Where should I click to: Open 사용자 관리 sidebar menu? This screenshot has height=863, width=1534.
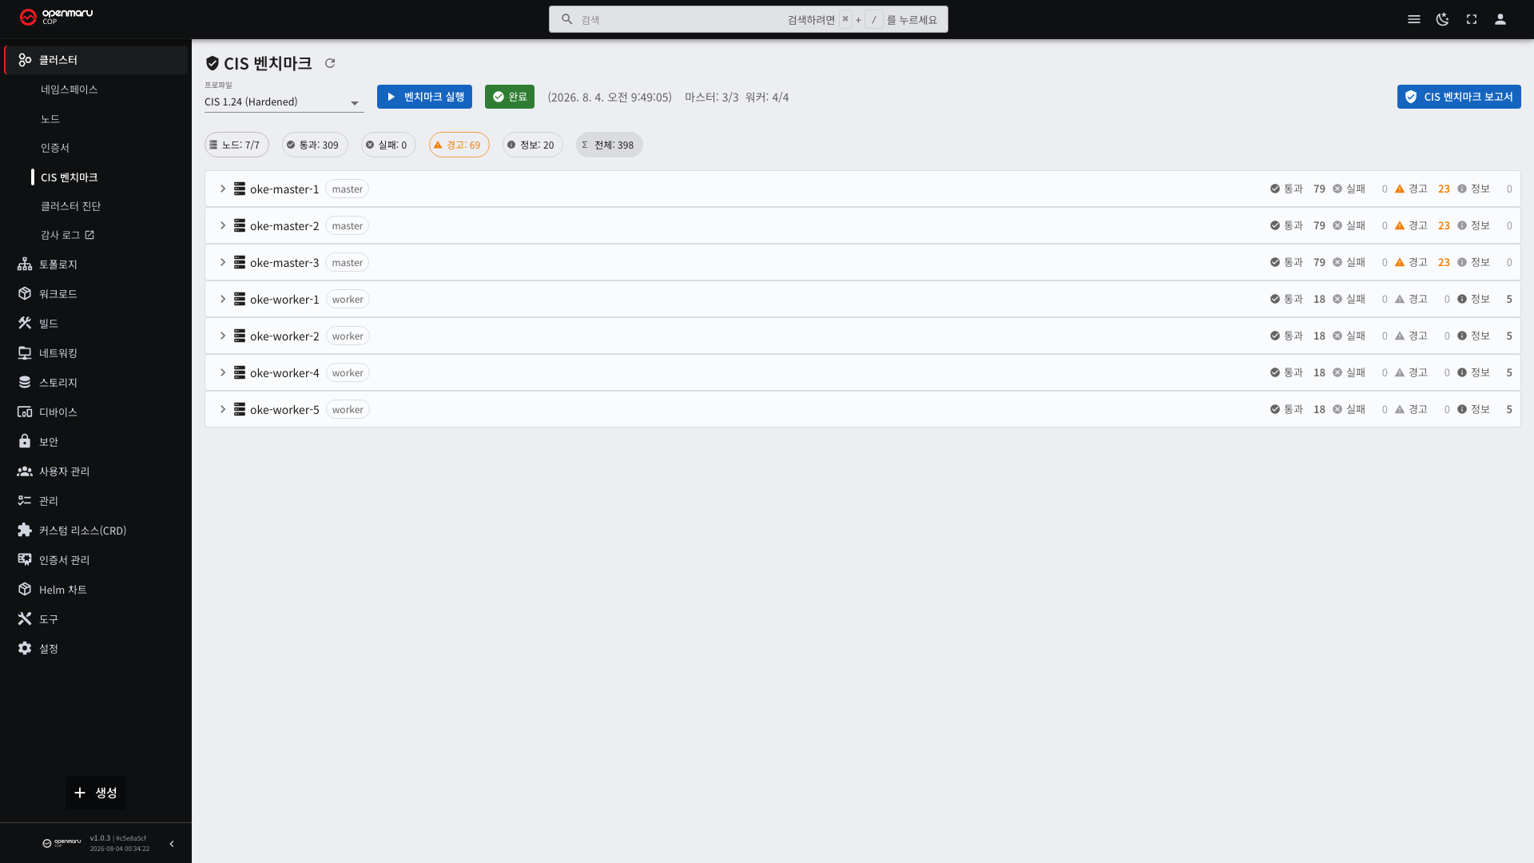[96, 471]
